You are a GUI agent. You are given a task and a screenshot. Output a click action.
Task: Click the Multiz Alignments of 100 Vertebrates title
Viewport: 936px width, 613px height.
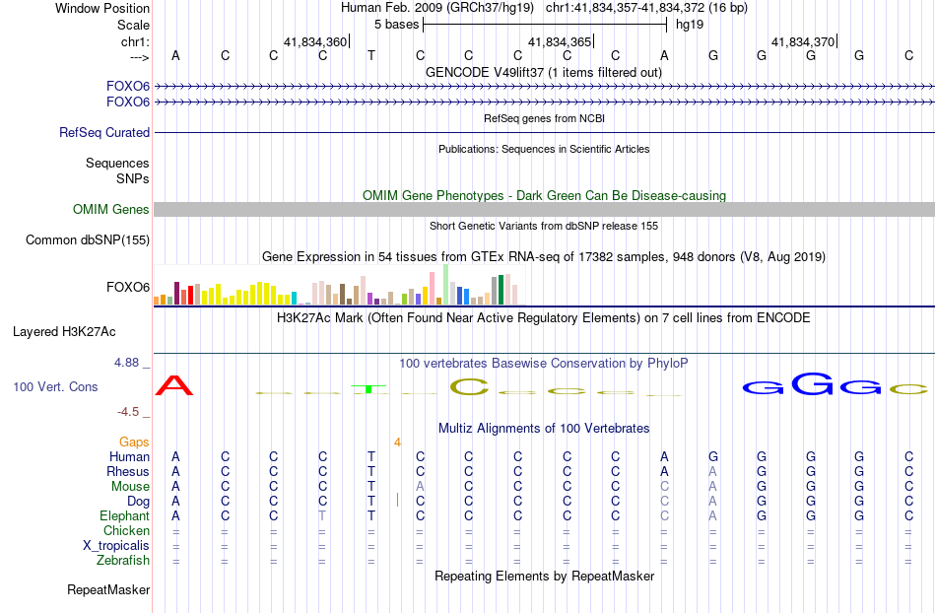tap(544, 429)
